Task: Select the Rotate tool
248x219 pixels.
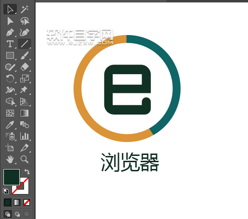Action: click(x=10, y=78)
